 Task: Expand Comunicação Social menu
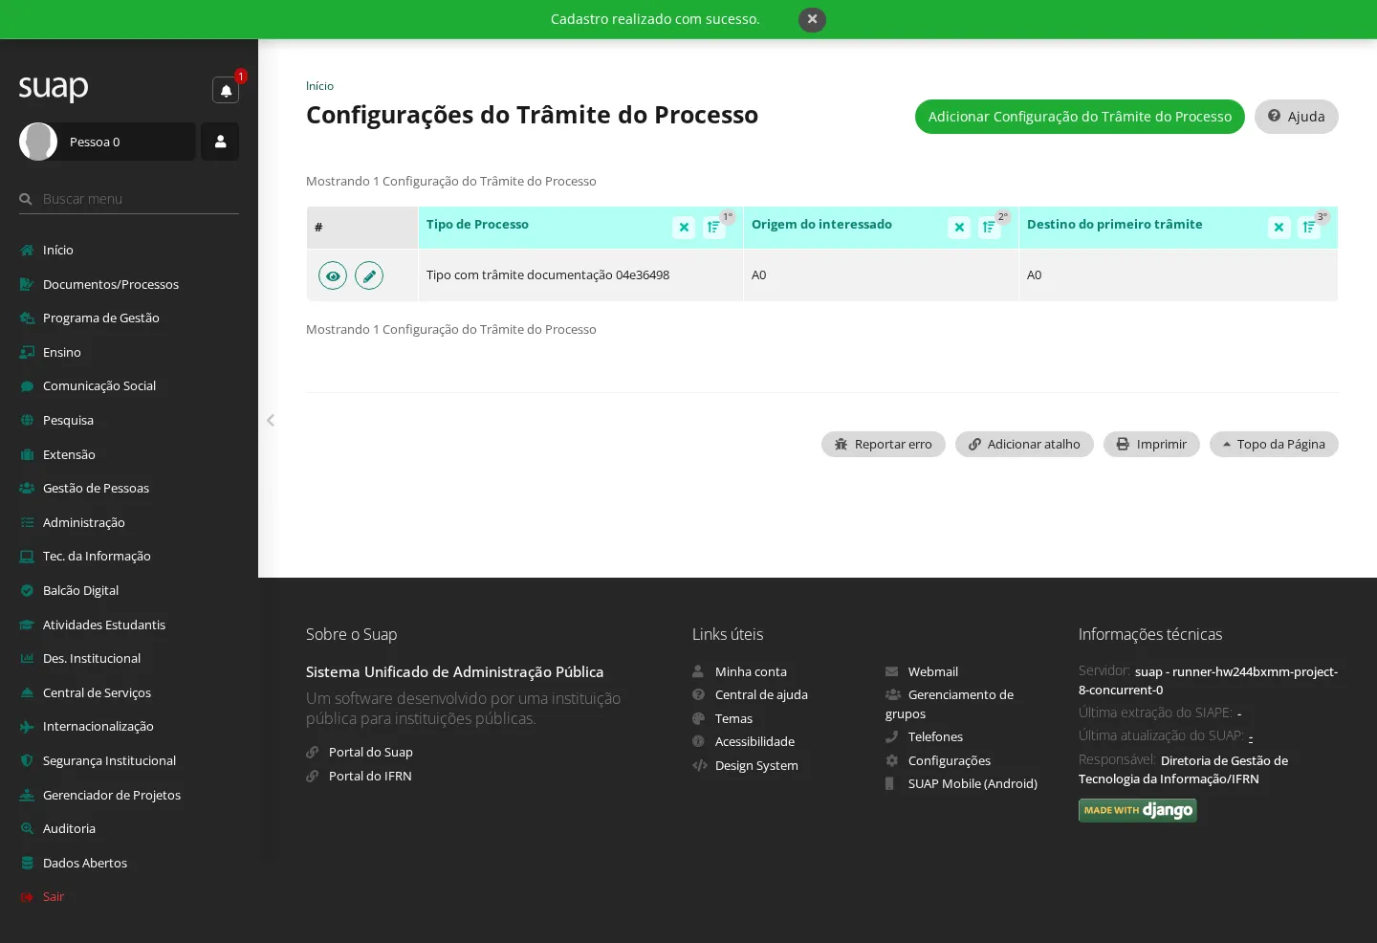[129, 385]
